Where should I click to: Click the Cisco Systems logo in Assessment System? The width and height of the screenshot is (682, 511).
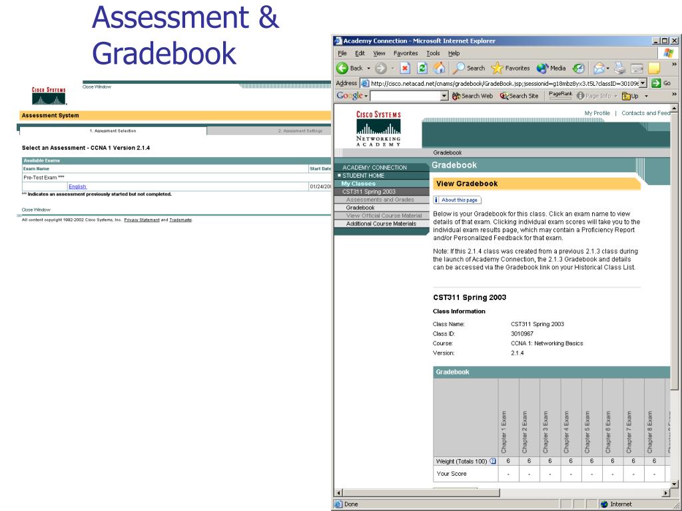[49, 96]
